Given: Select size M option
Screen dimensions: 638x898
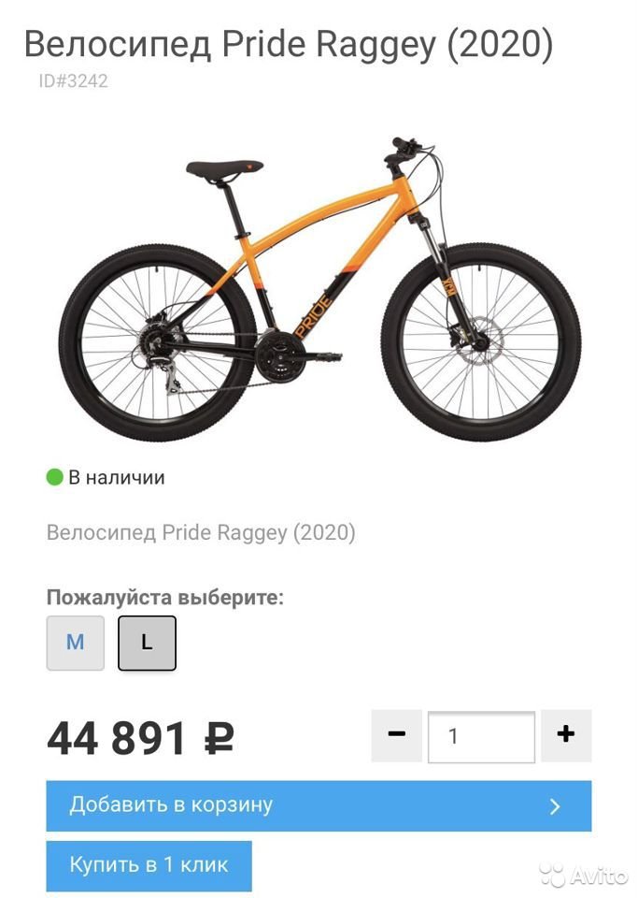Looking at the screenshot, I should pos(76,643).
